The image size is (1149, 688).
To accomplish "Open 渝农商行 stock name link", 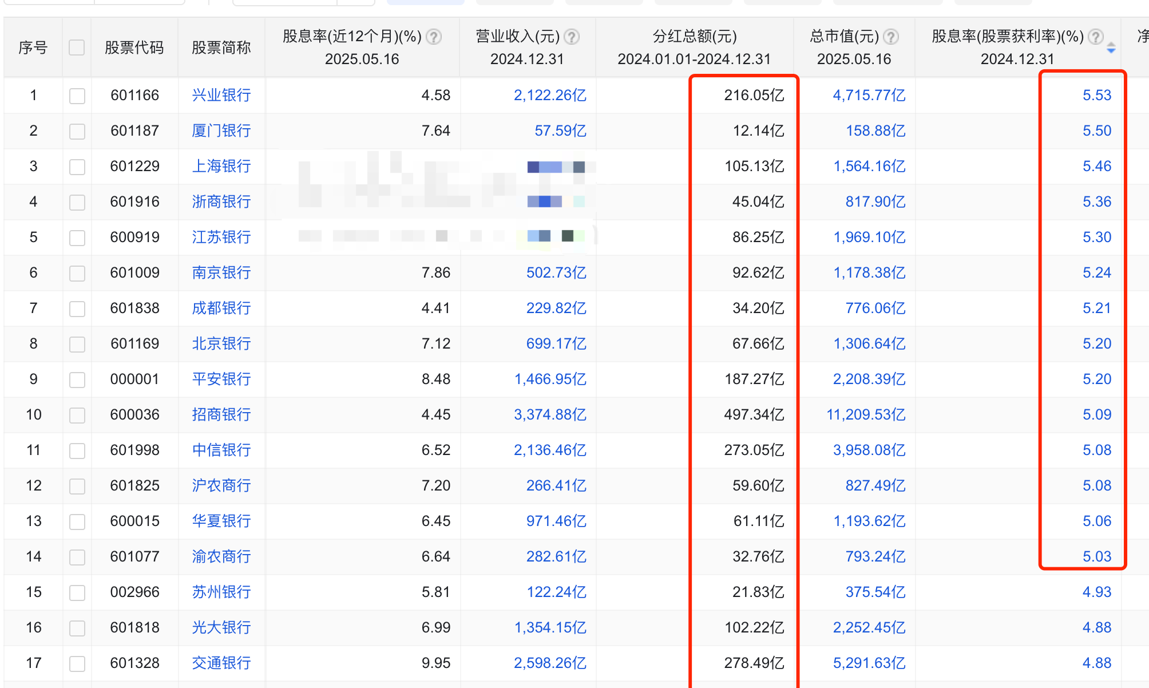I will 221,556.
